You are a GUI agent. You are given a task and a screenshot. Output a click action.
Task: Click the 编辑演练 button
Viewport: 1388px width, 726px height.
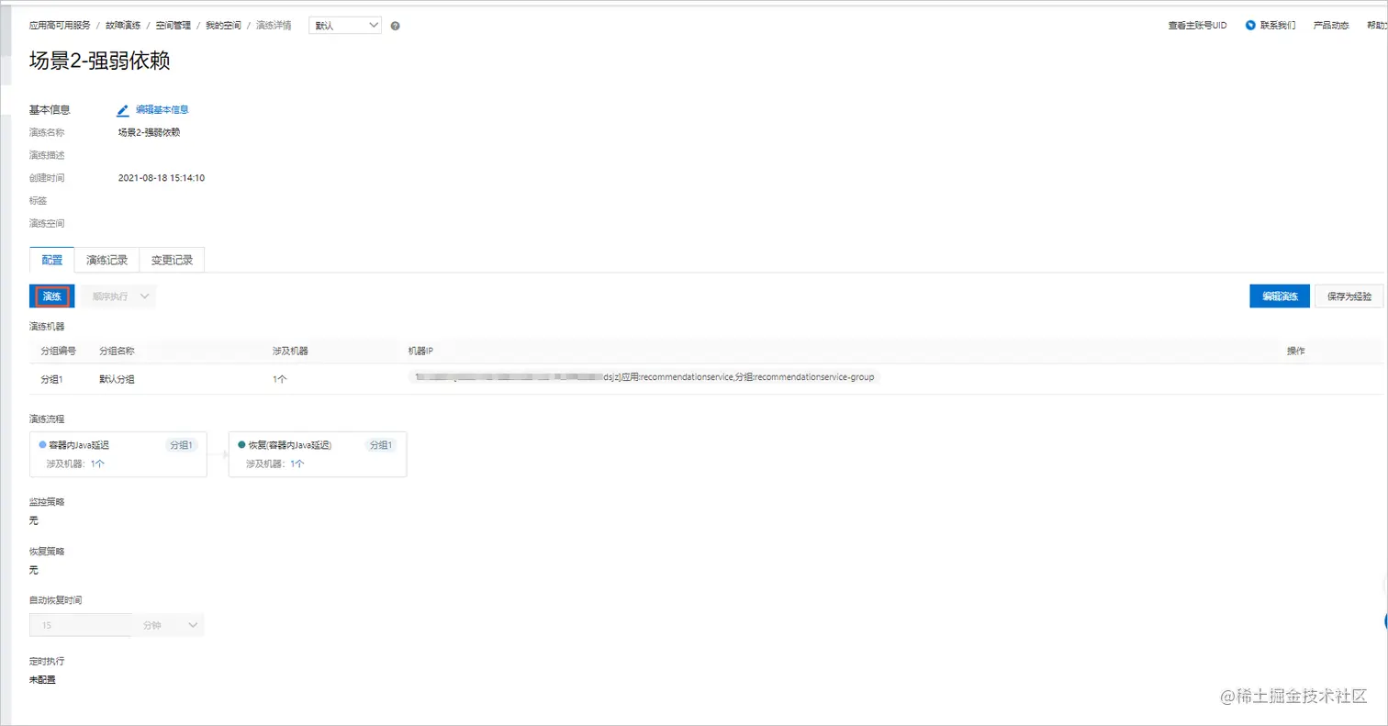tap(1280, 296)
